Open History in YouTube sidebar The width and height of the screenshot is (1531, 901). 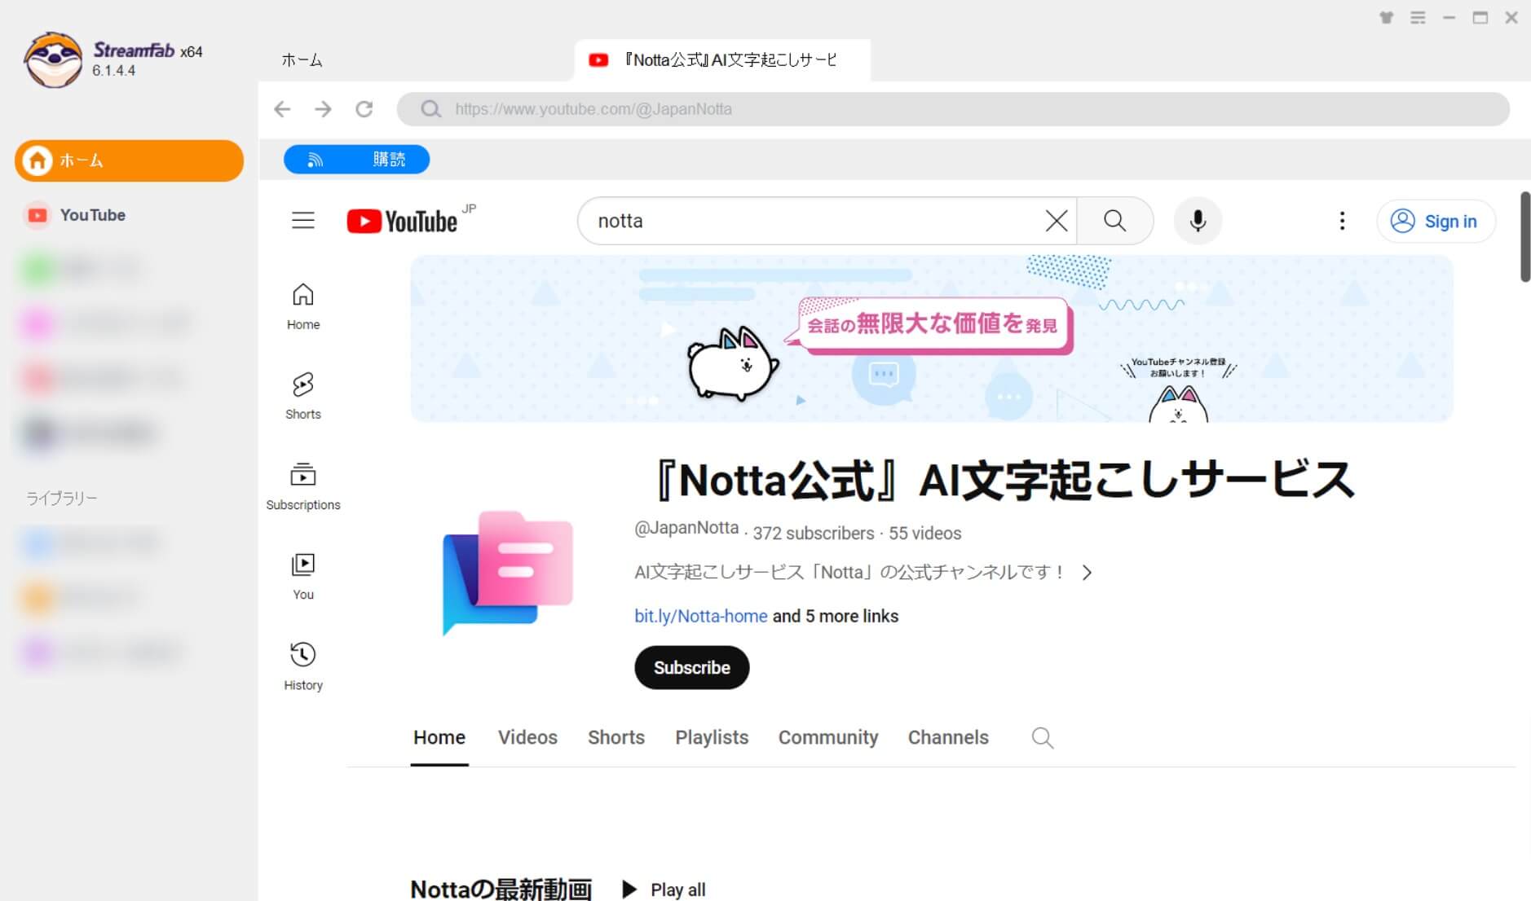303,667
